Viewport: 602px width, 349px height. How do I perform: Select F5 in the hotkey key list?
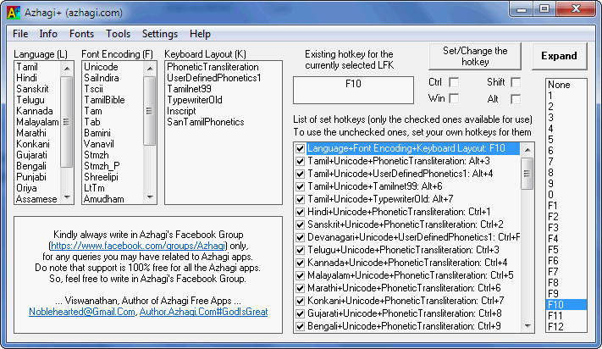pos(566,250)
